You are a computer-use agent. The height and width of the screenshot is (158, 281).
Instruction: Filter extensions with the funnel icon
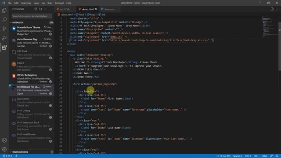[36, 9]
